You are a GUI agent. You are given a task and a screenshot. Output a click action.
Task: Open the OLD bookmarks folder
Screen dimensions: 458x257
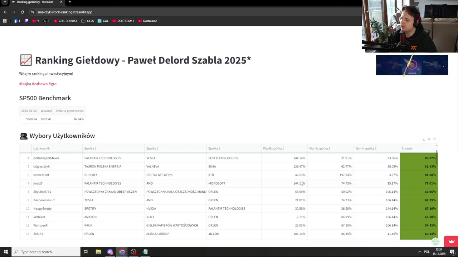coord(88,21)
